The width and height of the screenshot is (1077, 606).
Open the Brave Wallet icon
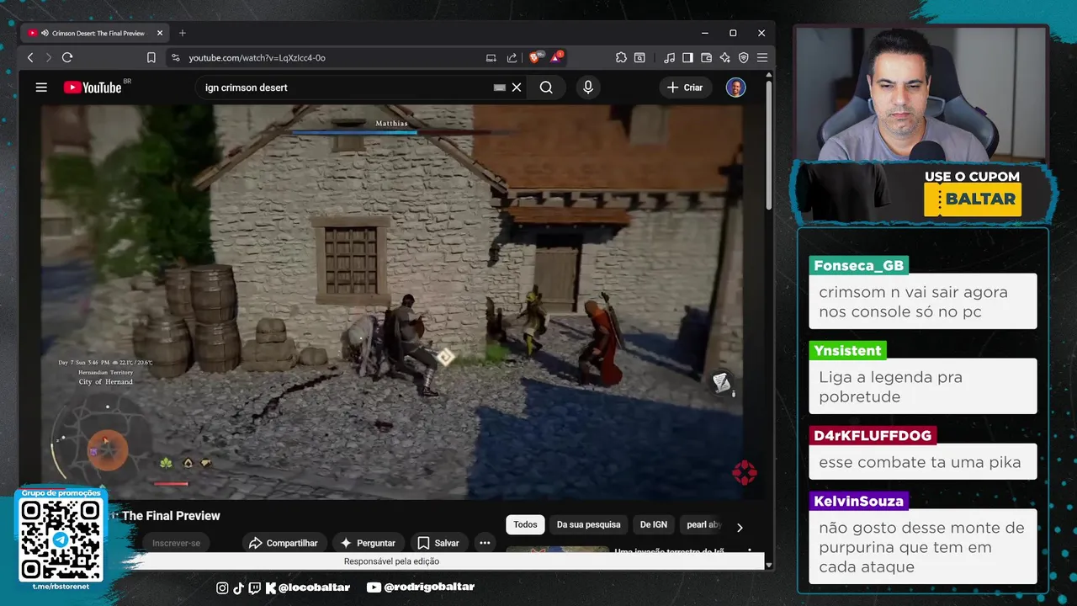(x=706, y=58)
